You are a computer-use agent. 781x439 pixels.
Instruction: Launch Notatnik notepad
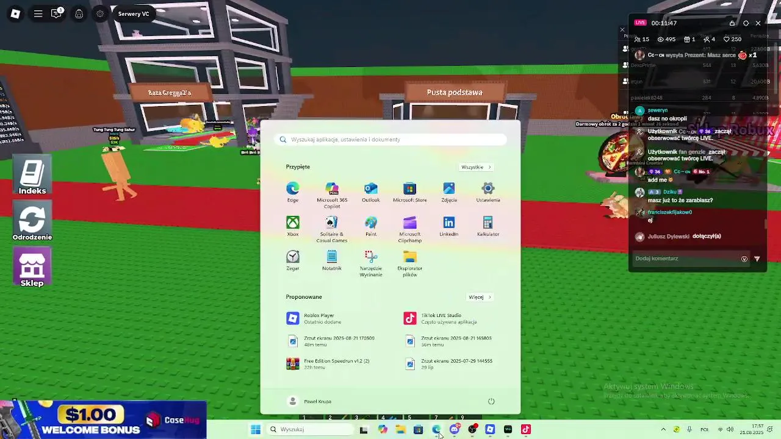click(x=332, y=260)
